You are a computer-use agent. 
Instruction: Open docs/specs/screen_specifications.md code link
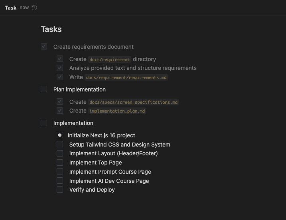(134, 102)
